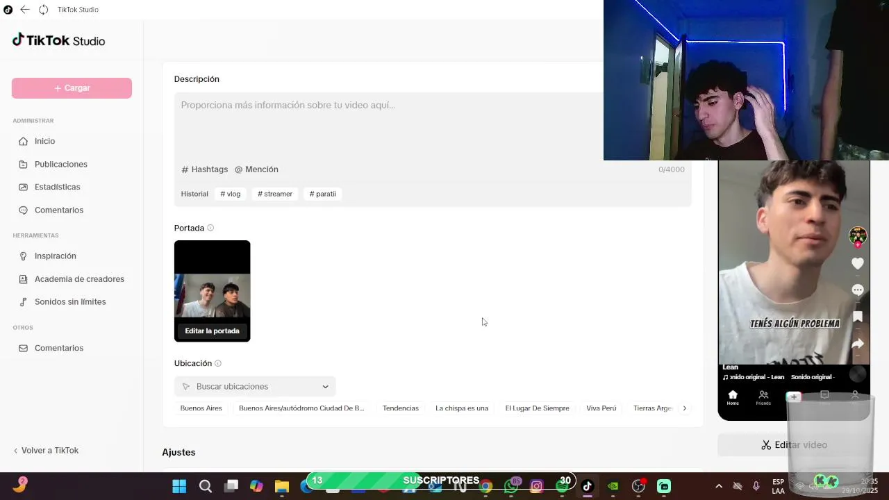The width and height of the screenshot is (889, 500).
Task: Click the Sonidos sin límites music icon
Action: (x=24, y=301)
